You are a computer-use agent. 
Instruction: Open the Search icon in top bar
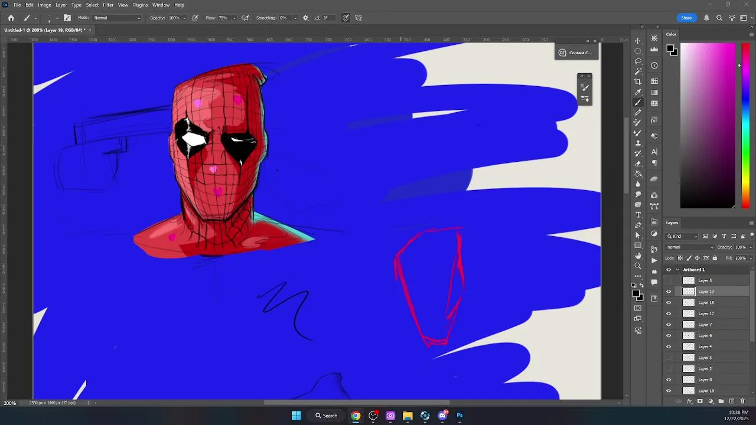pyautogui.click(x=719, y=18)
